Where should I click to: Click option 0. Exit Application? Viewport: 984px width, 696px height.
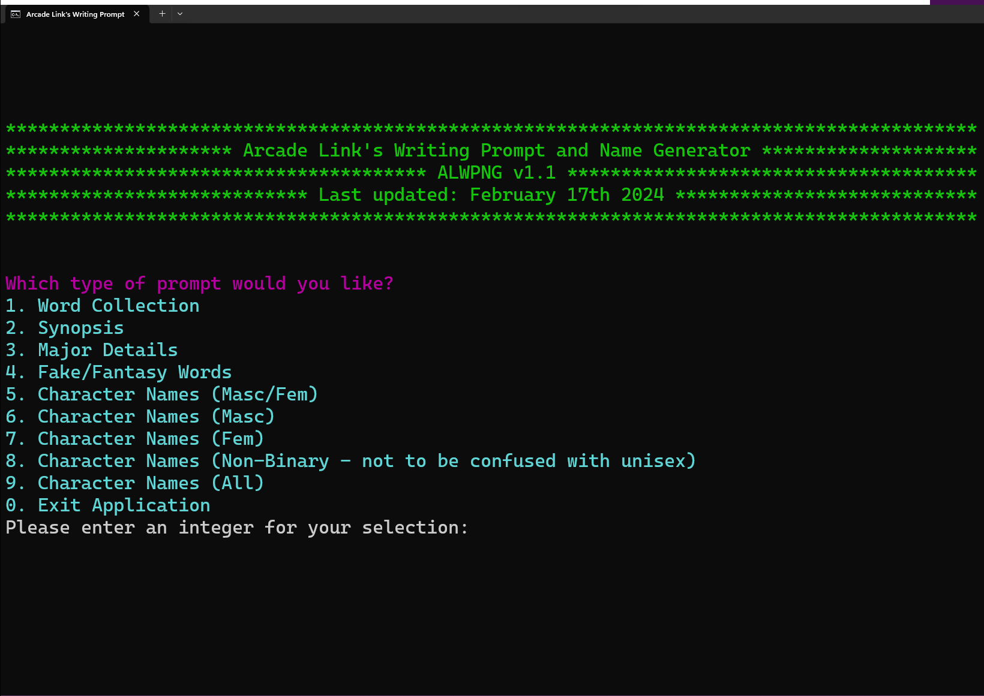pyautogui.click(x=107, y=505)
